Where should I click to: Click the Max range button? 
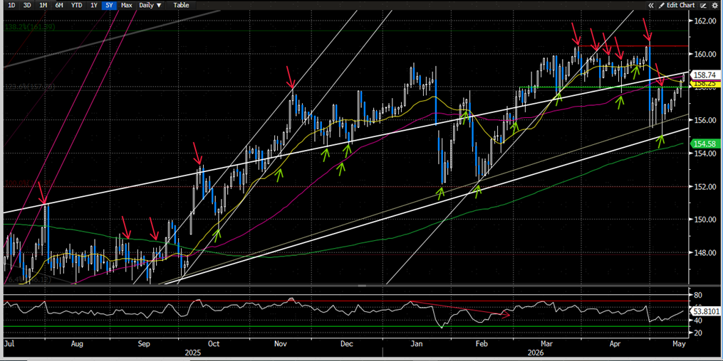pos(126,5)
